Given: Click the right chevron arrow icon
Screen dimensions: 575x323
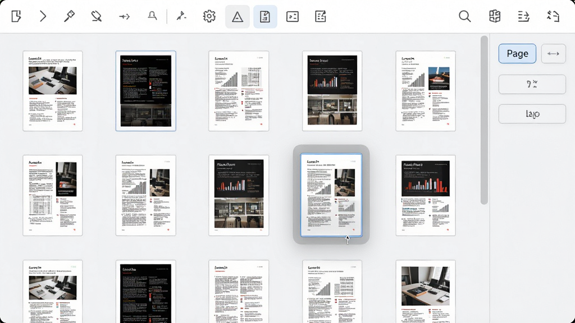Looking at the screenshot, I should 43,16.
